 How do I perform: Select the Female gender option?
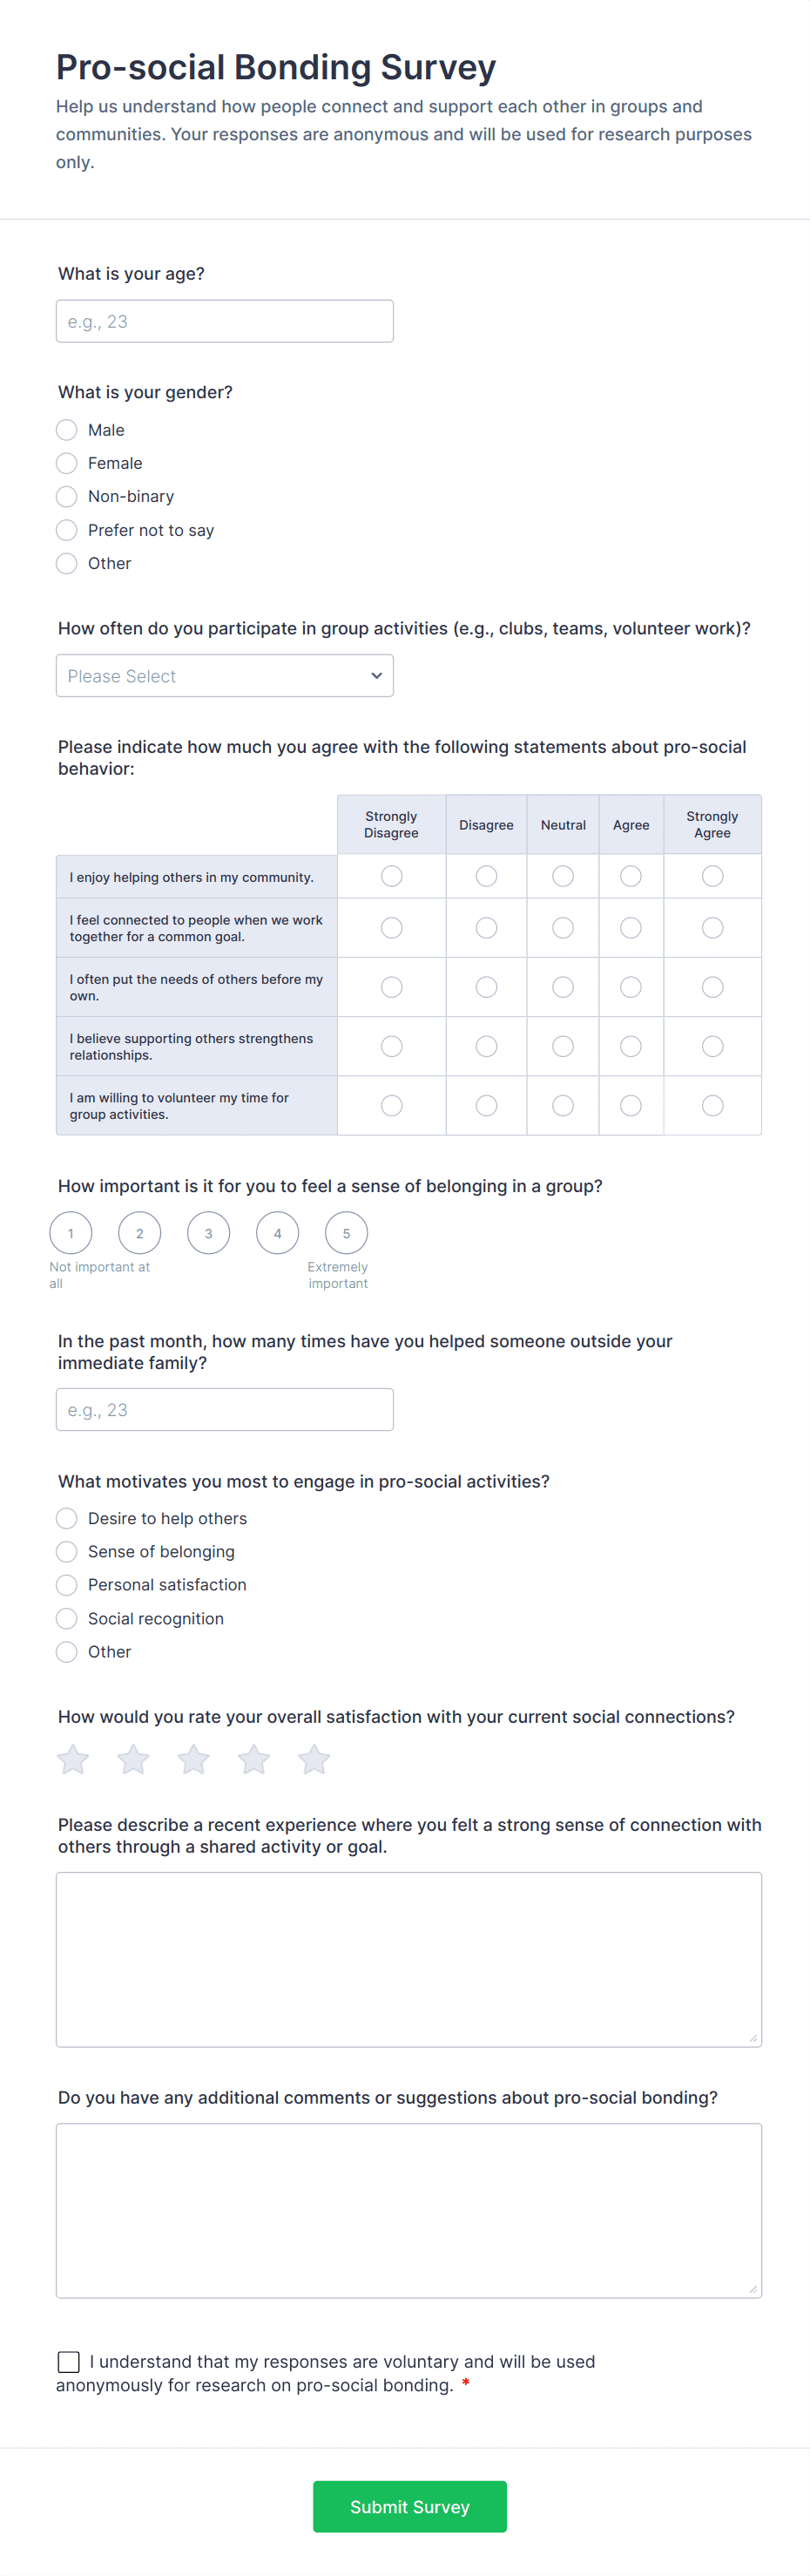tap(66, 463)
